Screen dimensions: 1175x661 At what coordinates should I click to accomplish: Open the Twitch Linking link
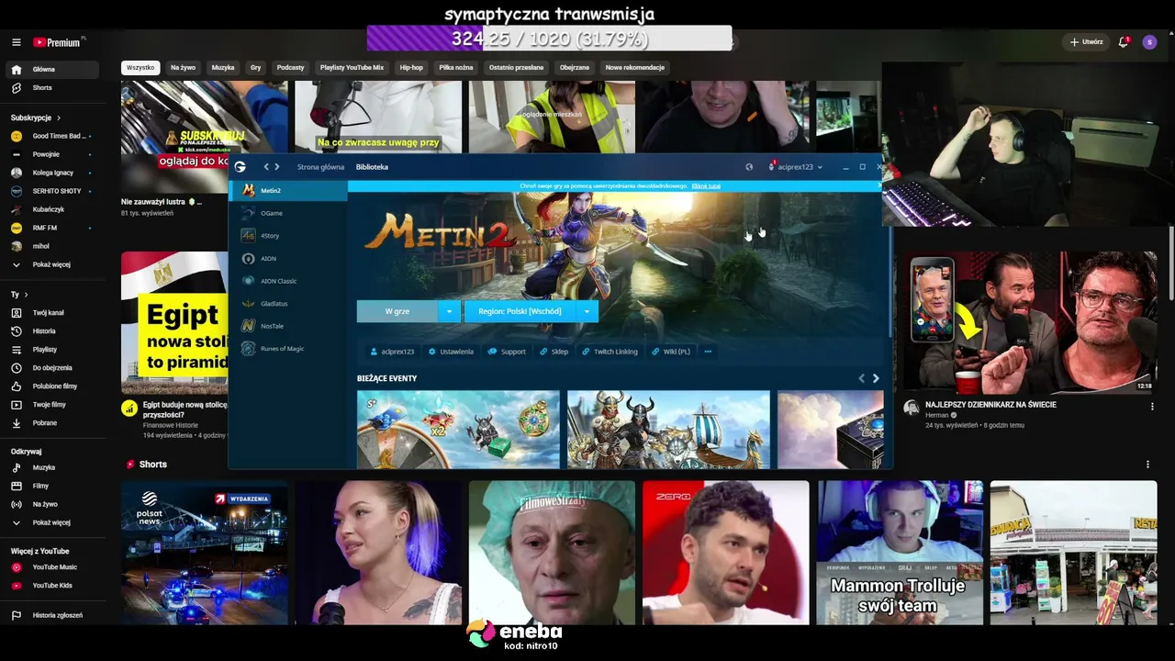pos(609,352)
